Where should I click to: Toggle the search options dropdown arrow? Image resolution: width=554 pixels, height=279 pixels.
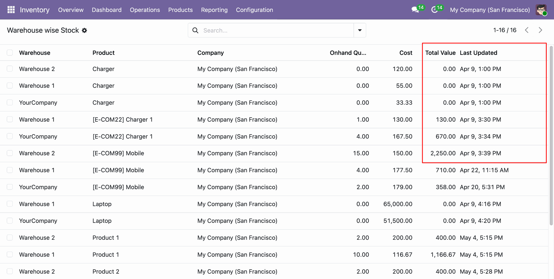coord(360,30)
